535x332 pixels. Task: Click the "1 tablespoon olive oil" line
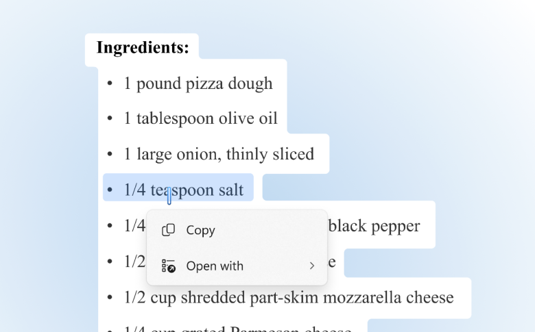coord(200,118)
